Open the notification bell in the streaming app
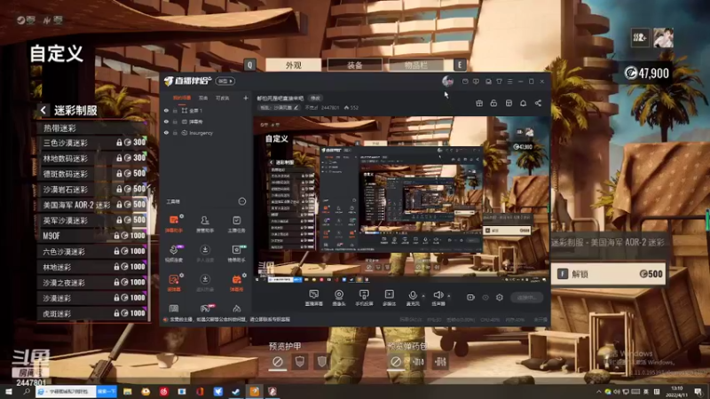This screenshot has height=399, width=710. (523, 104)
